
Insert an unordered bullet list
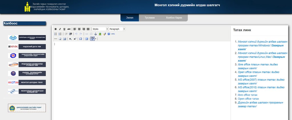click(56, 34)
